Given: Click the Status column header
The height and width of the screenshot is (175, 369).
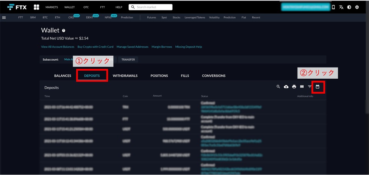Looking at the screenshot, I should (x=204, y=96).
